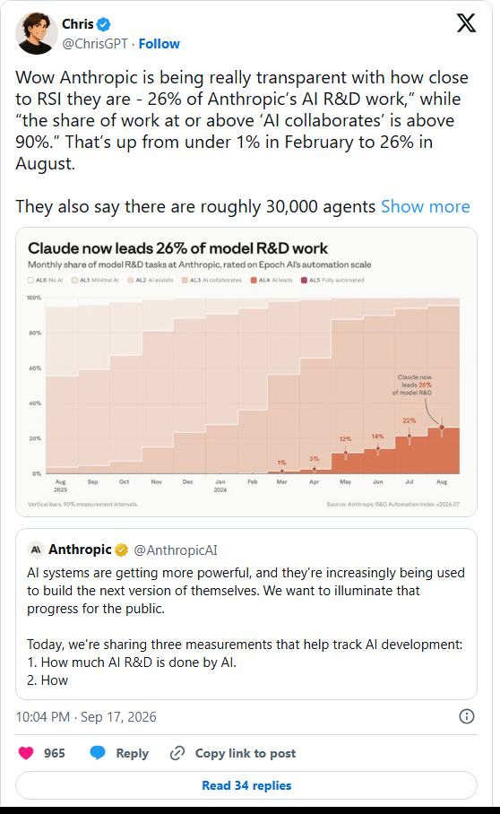Image resolution: width=500 pixels, height=814 pixels.
Task: Open the tweet timestamp Sep 17, 2026
Action: 118,717
